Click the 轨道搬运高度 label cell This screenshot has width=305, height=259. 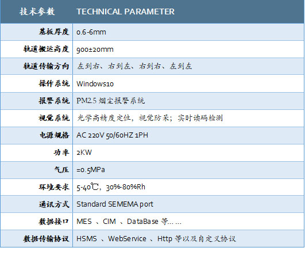pos(46,49)
